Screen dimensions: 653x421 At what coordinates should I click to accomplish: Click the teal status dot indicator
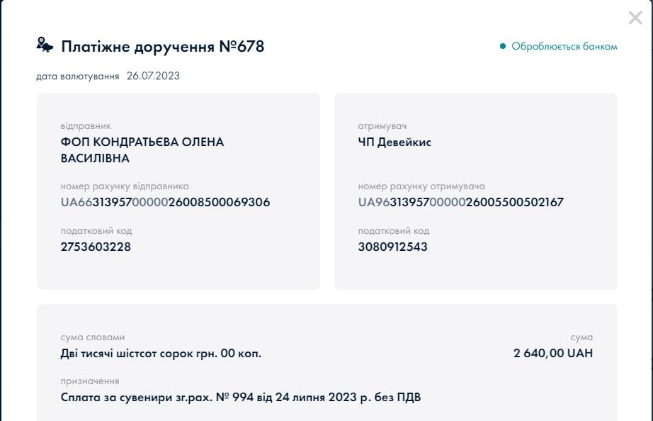click(503, 47)
